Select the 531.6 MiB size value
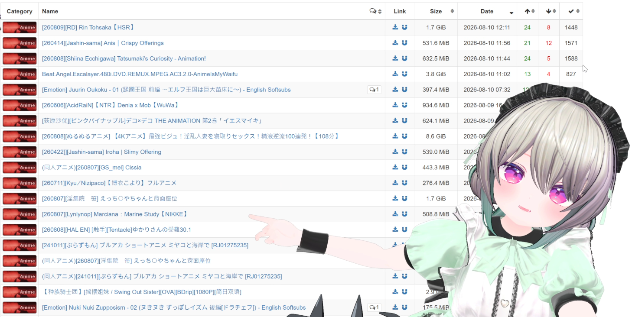The width and height of the screenshot is (632, 317). 436,43
